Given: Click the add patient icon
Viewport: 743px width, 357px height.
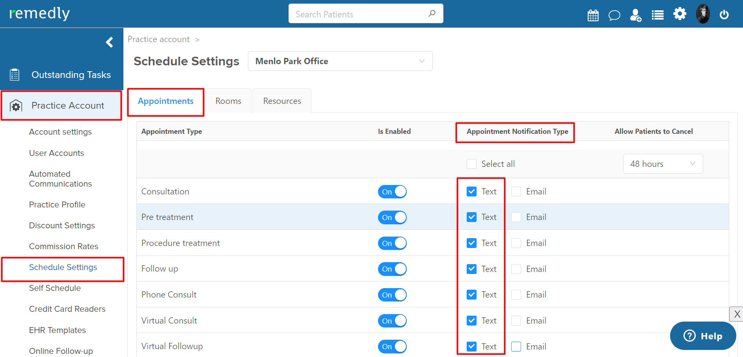Looking at the screenshot, I should pyautogui.click(x=635, y=15).
